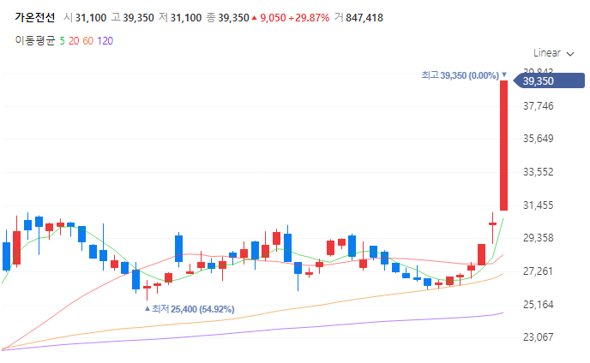Click the 33,552 price axis label
This screenshot has height=363, width=590.
point(538,172)
